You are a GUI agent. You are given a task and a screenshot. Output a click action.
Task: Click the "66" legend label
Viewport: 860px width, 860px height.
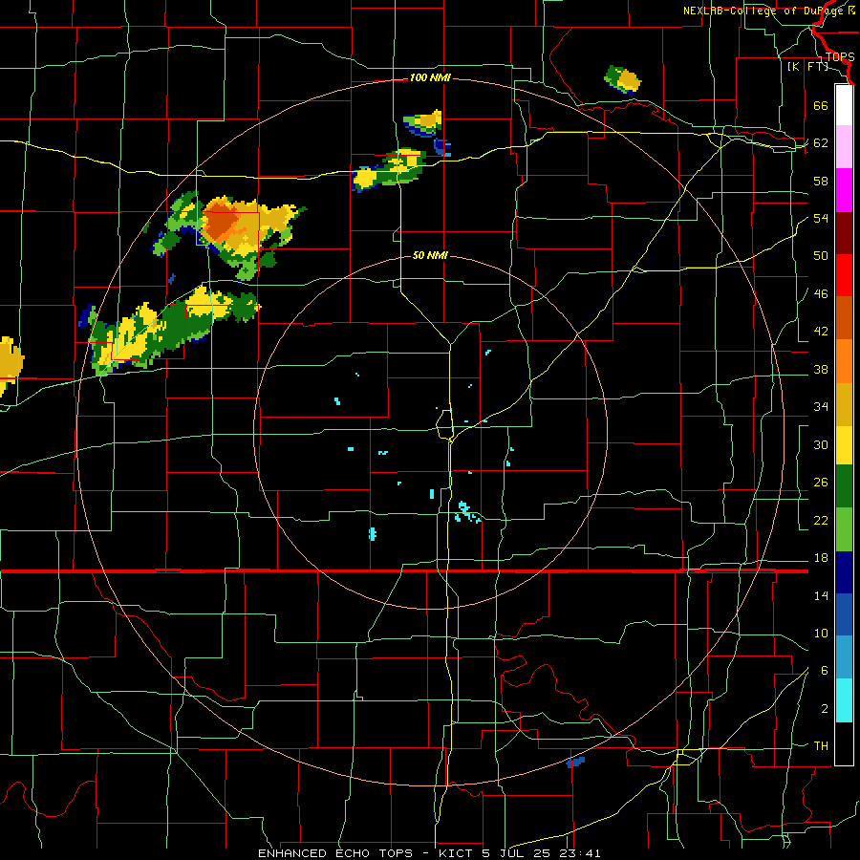tap(821, 105)
